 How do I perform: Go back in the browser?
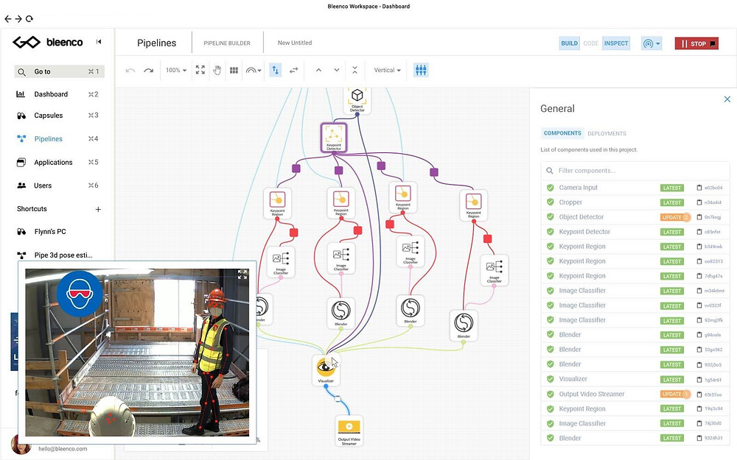point(7,19)
